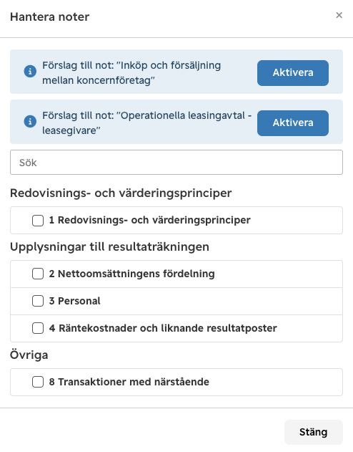Click the Redovisnings- och värderingsprinciper section heading
This screenshot has height=452, width=353.
pos(121,193)
